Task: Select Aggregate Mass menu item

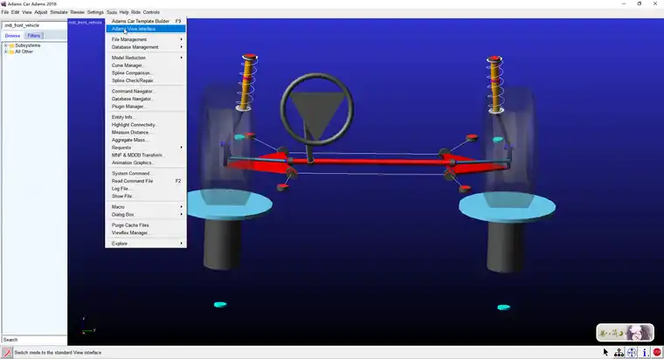Action: coord(146,140)
